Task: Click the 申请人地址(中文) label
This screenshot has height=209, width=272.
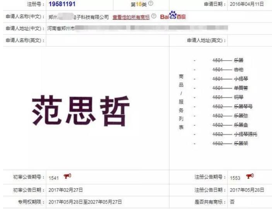Action: tap(25, 29)
